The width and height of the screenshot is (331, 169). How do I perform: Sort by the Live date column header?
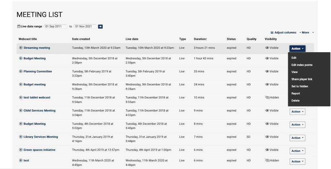tap(132, 39)
